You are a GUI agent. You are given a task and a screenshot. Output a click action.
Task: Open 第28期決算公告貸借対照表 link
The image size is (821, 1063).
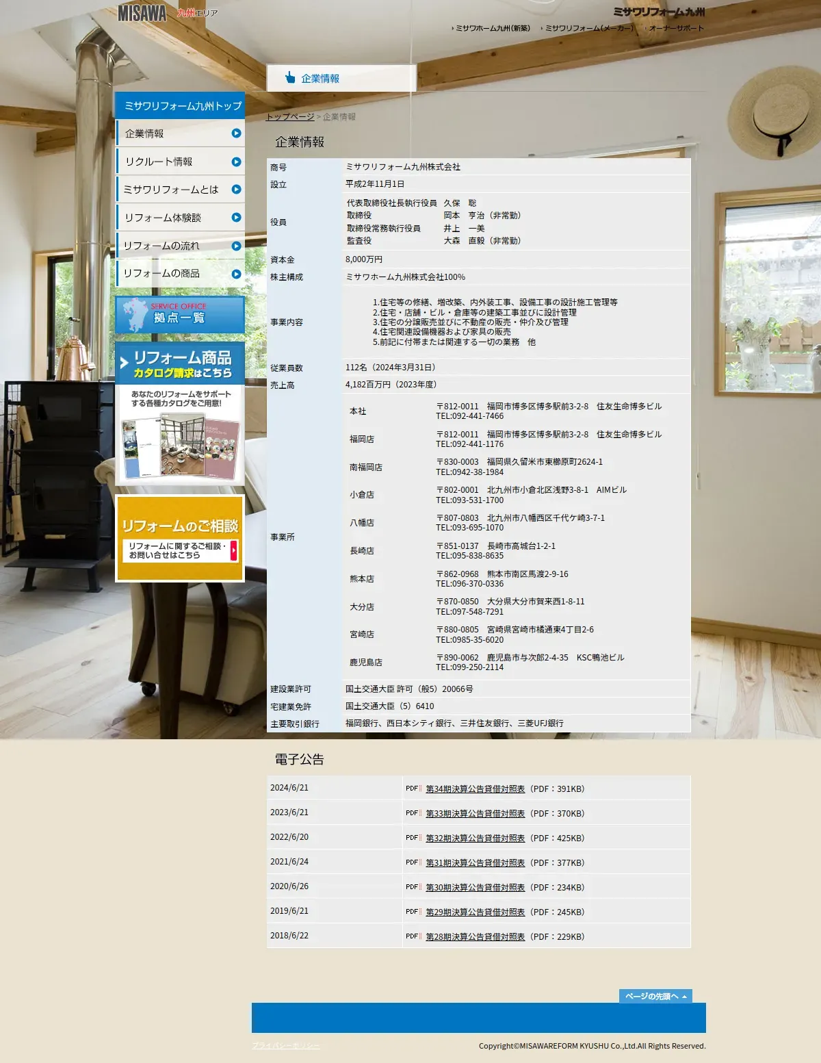(475, 937)
